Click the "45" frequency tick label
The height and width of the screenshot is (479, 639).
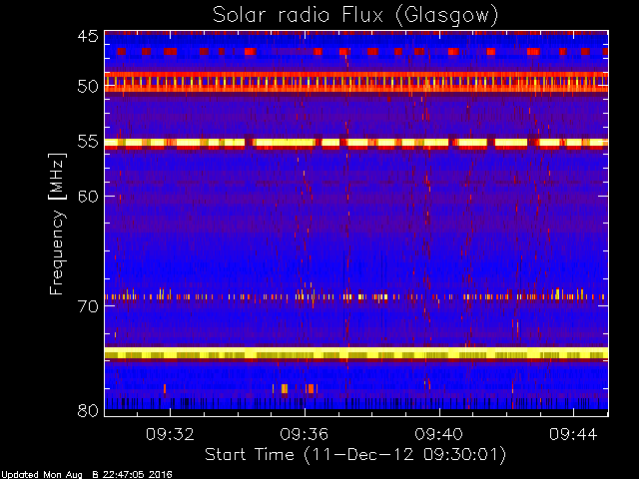click(88, 36)
